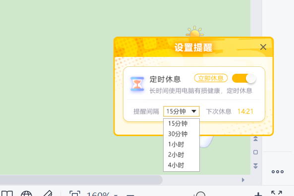This screenshot has width=294, height=196.
Task: Click the pen icon in the bottom toolbar
Action: pyautogui.click(x=48, y=194)
